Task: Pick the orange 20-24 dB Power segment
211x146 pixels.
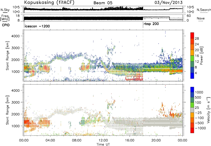Action: [192, 47]
